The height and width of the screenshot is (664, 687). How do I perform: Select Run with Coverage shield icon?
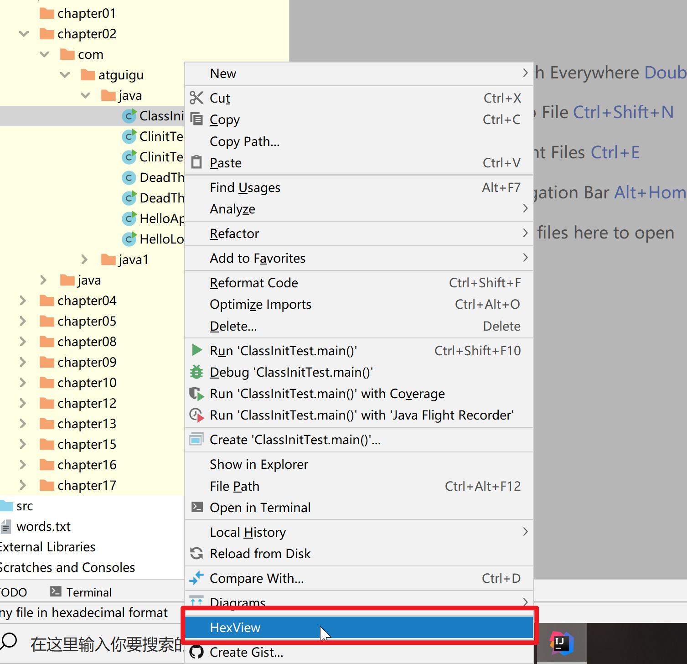196,394
